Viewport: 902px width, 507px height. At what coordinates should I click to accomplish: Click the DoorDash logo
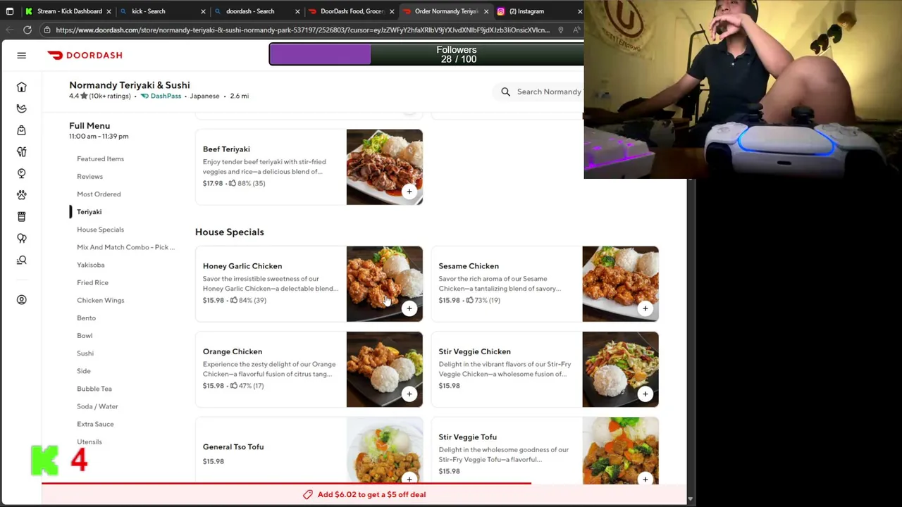point(85,55)
